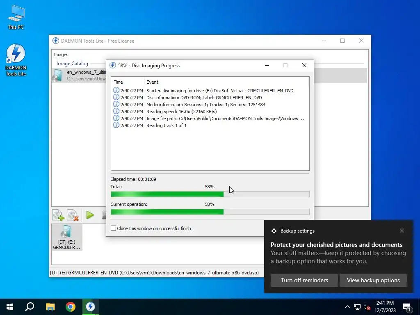
Task: Dismiss the Backup settings notification
Action: click(402, 231)
